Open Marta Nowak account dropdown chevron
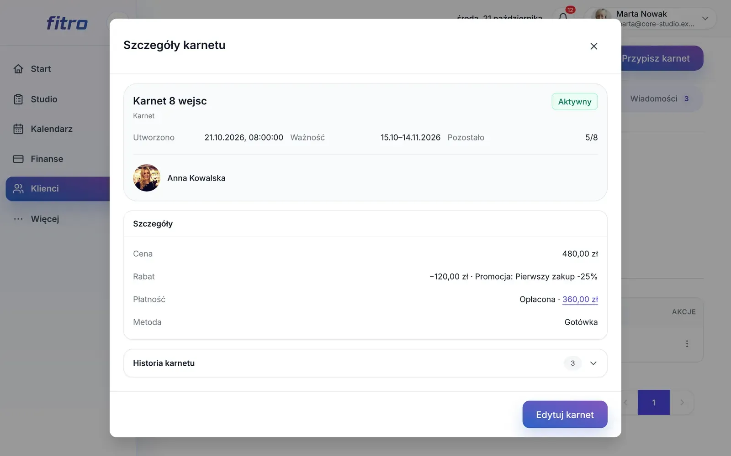Viewport: 731px width, 456px height. pyautogui.click(x=705, y=19)
